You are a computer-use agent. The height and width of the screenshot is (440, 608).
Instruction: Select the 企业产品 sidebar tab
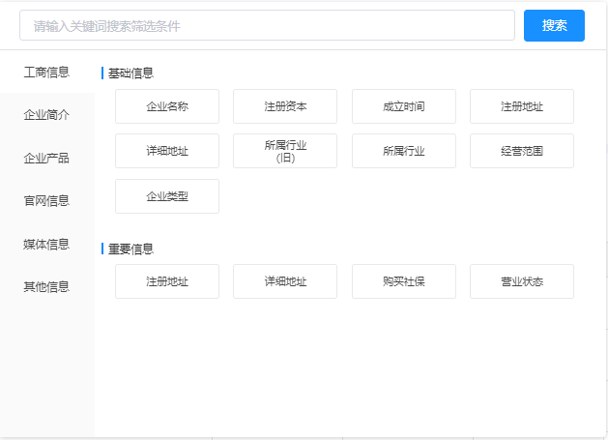pos(46,158)
